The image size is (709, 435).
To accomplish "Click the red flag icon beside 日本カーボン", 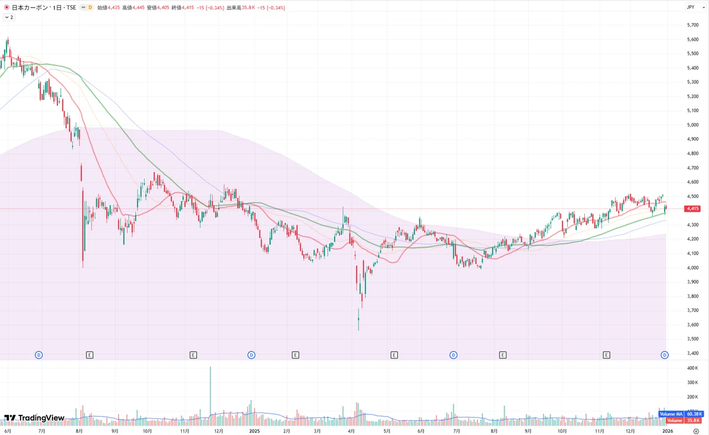I will click(6, 7).
